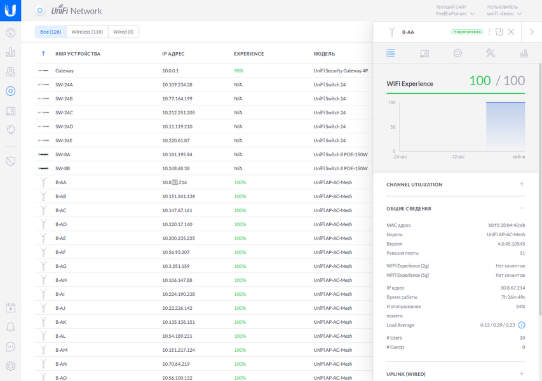Image resolution: width=542 pixels, height=381 pixels.
Task: Open the Insights lightbulb sidebar icon
Action: 11,130
